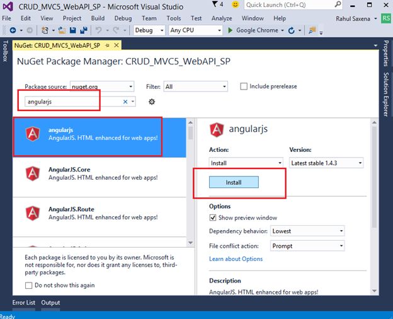
Task: Open the Action Install dropdown
Action: pos(246,163)
